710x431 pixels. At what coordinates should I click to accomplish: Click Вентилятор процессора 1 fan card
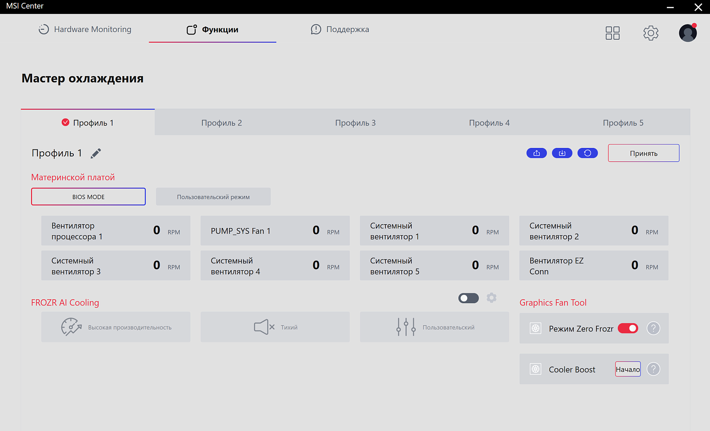click(116, 231)
